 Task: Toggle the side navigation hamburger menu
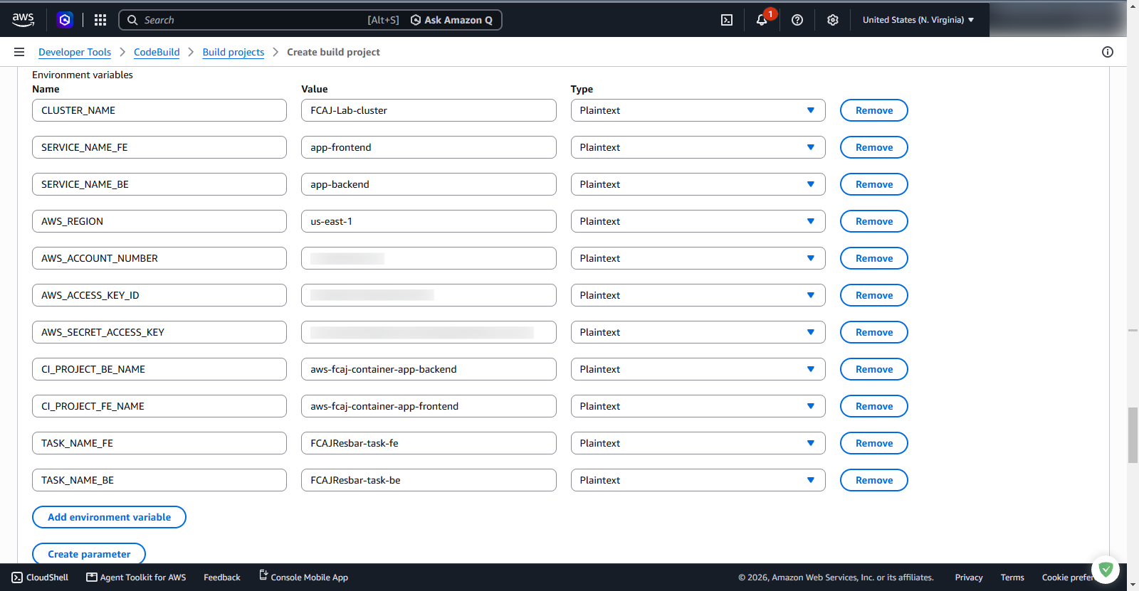pyautogui.click(x=19, y=52)
